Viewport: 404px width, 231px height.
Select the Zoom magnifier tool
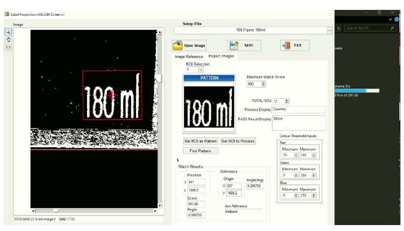8,32
